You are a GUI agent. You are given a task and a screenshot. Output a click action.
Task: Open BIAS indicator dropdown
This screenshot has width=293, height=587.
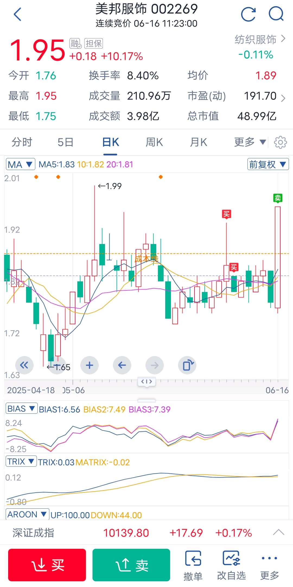[x=21, y=409]
